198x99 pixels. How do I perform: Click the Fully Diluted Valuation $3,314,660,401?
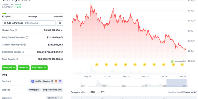pos(55,37)
